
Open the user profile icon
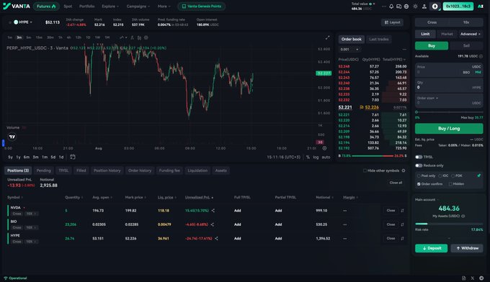tap(424, 6)
